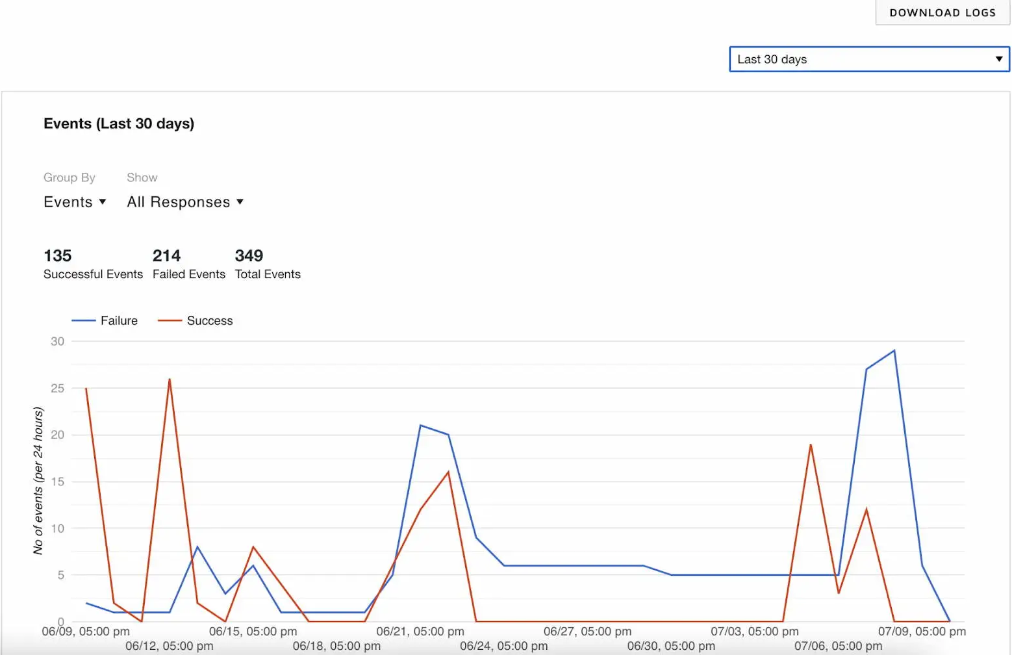Click the Events (Last 30 days) chart title
Screen dimensions: 1012x655
(119, 123)
